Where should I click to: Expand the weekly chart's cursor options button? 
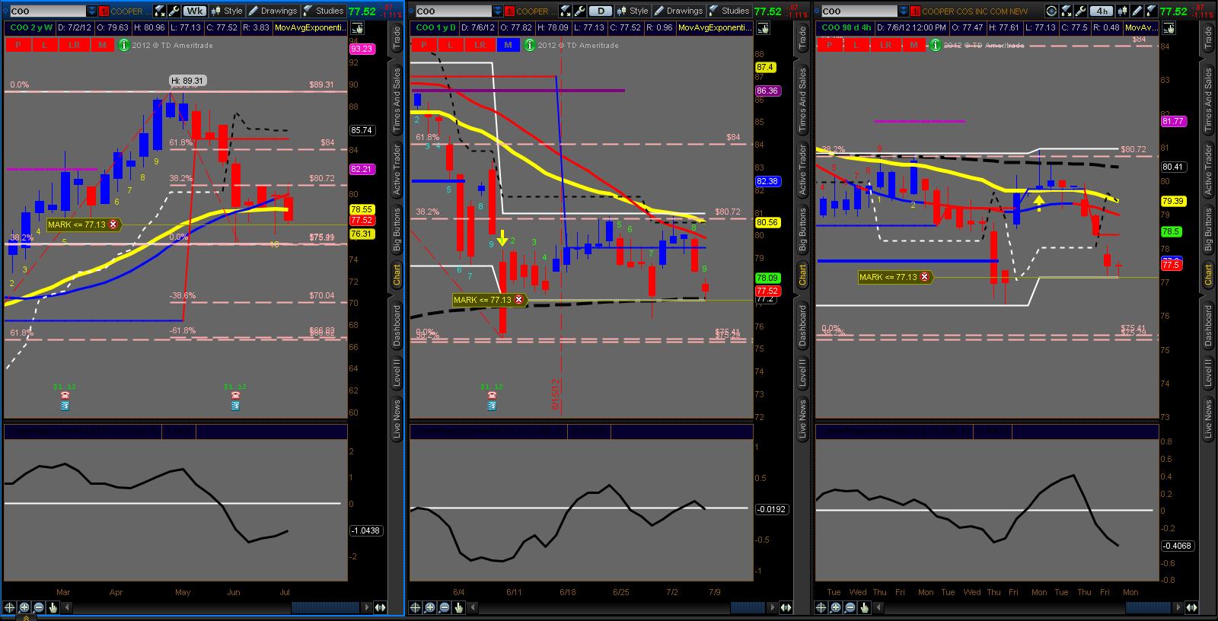coord(358,27)
